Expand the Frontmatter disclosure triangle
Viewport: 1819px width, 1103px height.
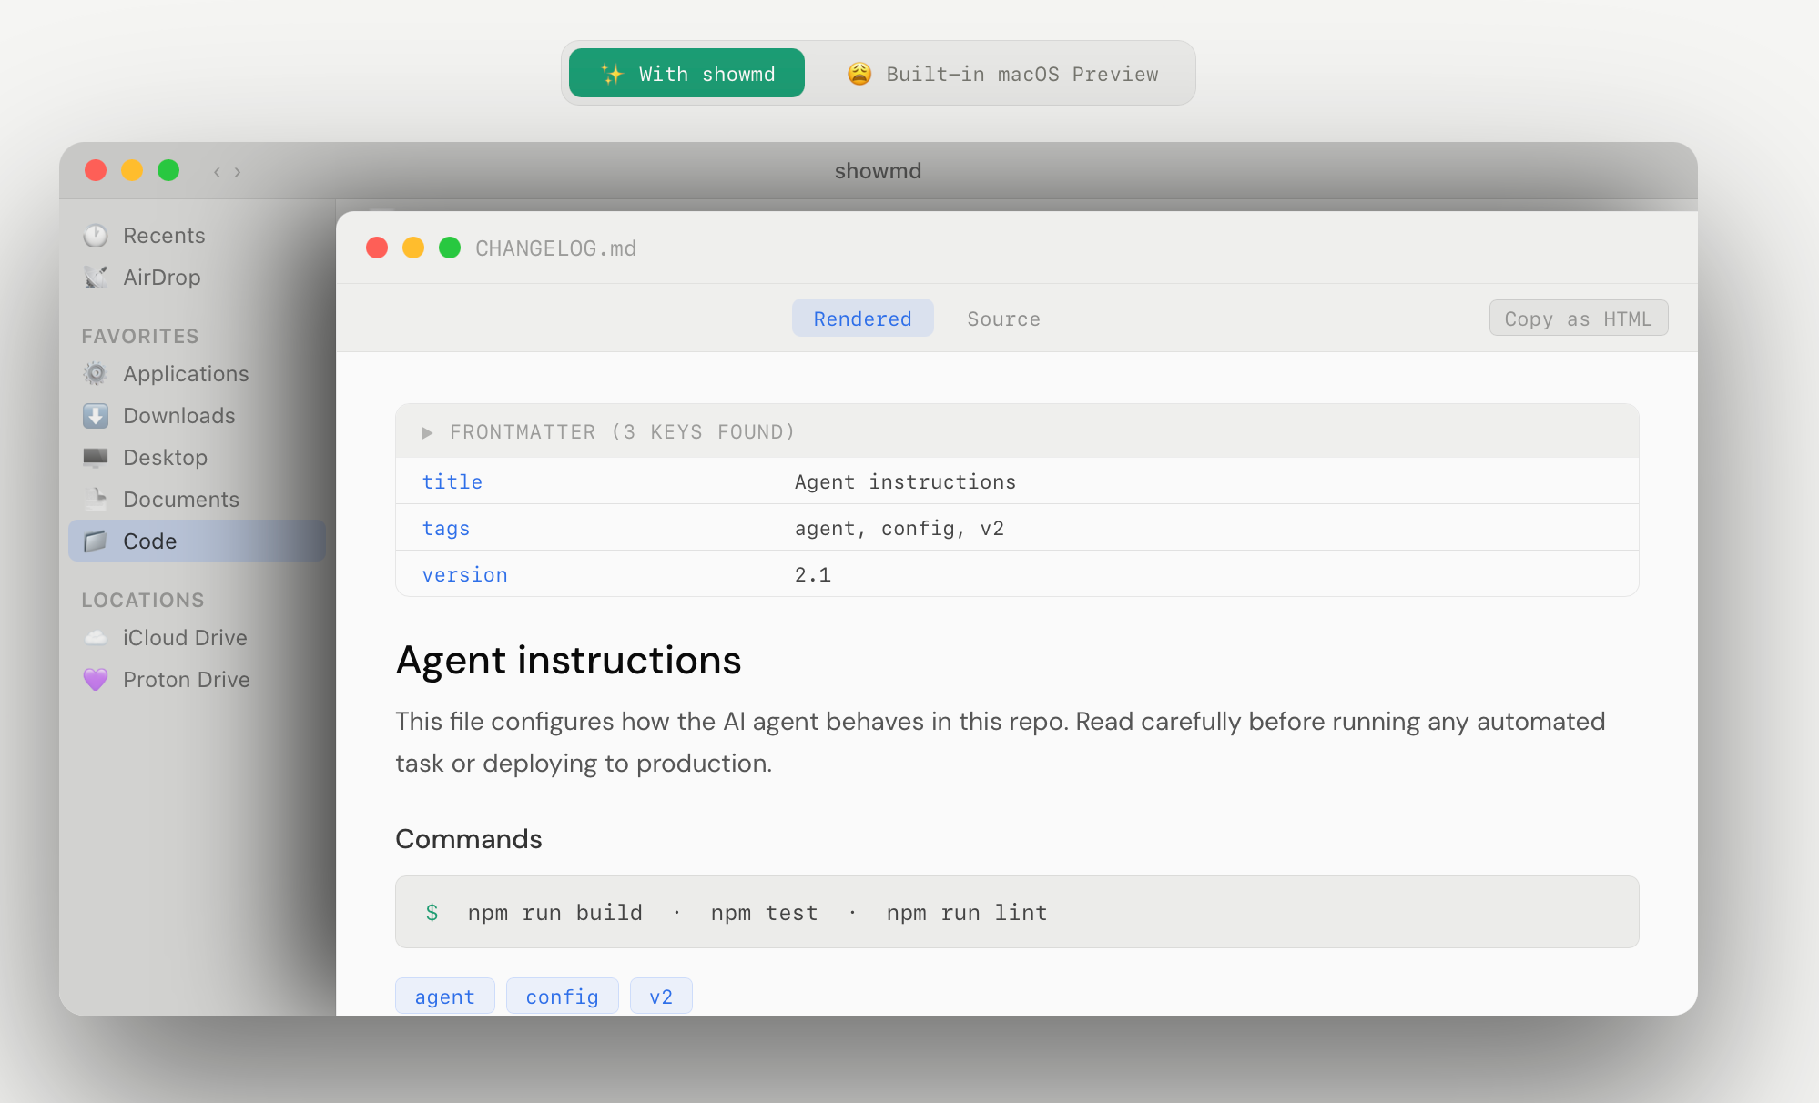[x=427, y=432]
